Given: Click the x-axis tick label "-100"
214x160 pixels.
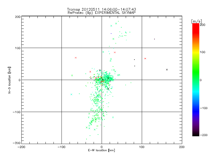Looking at the screenshot, I should click(x=62, y=147).
